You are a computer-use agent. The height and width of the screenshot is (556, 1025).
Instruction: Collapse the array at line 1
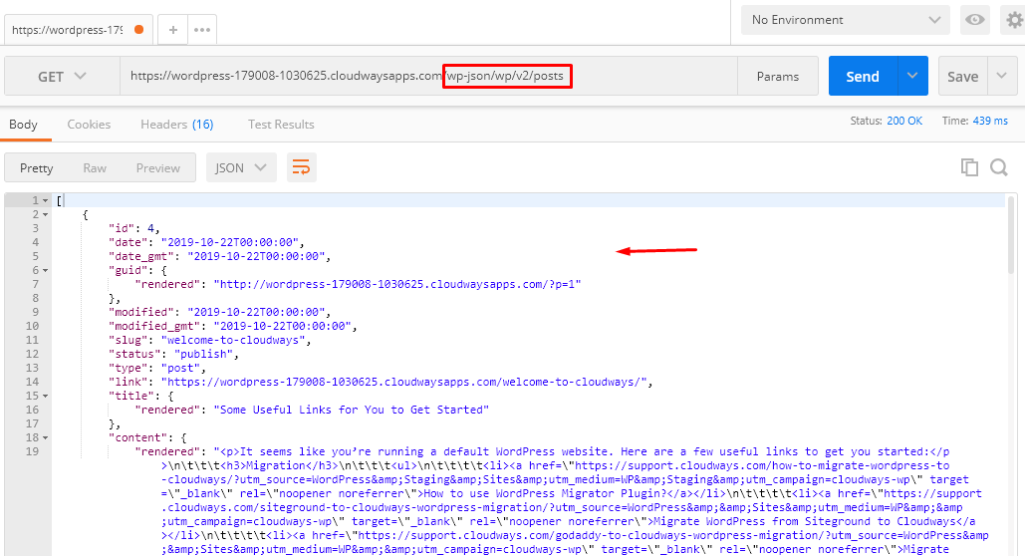coord(45,201)
